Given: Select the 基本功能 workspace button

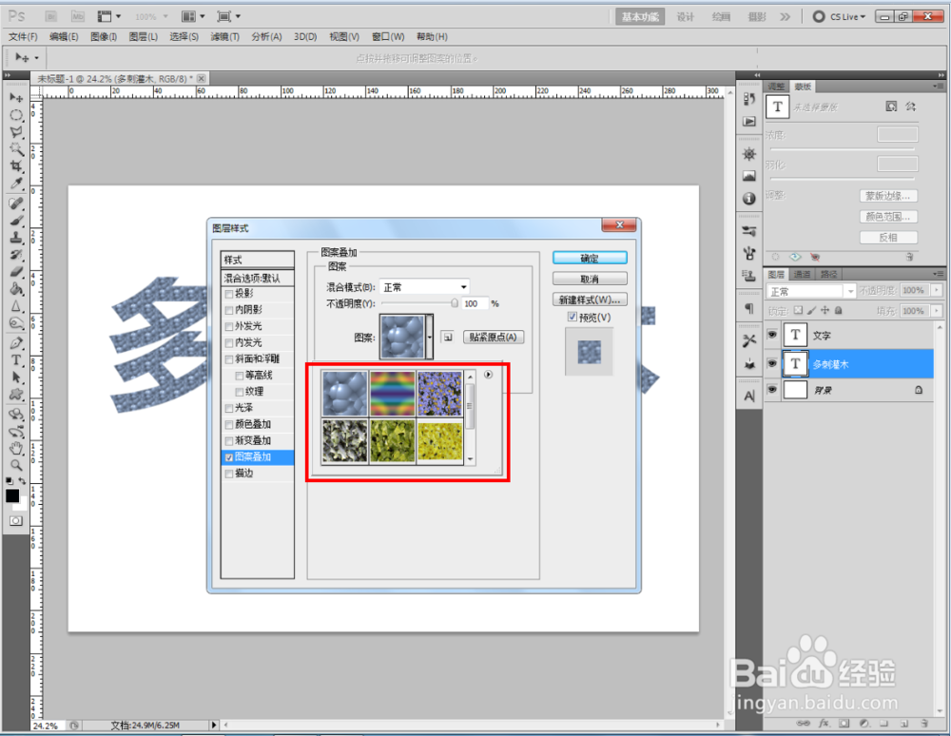Looking at the screenshot, I should pyautogui.click(x=640, y=17).
